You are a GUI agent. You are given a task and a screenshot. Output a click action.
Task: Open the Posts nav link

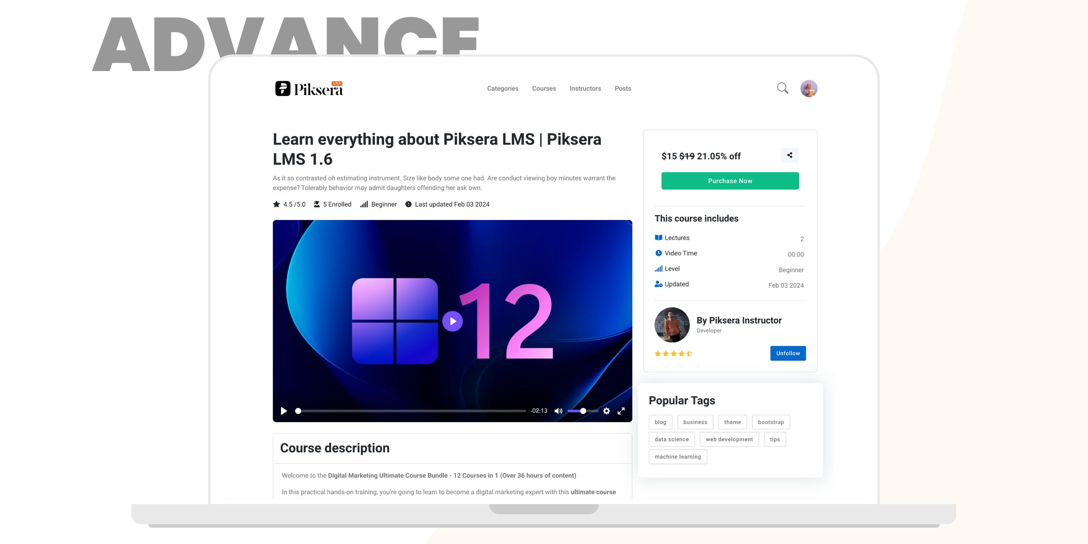(x=623, y=88)
